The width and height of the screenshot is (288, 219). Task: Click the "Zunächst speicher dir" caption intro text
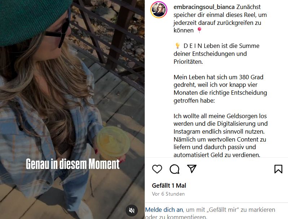(220, 19)
